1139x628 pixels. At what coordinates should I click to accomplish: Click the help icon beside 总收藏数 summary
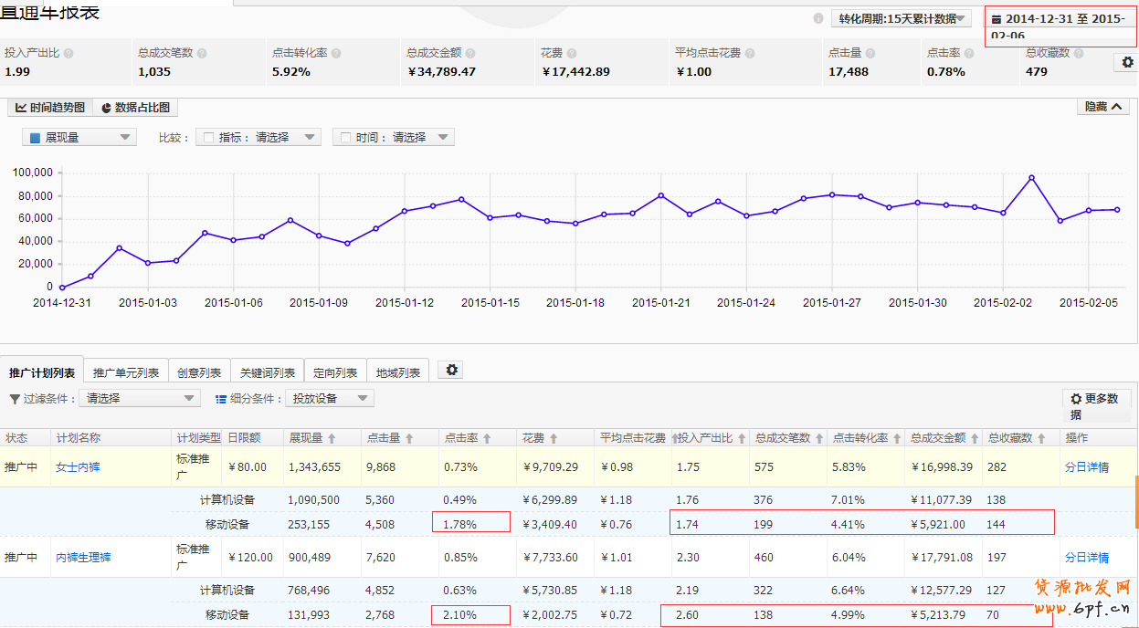pyautogui.click(x=1079, y=53)
